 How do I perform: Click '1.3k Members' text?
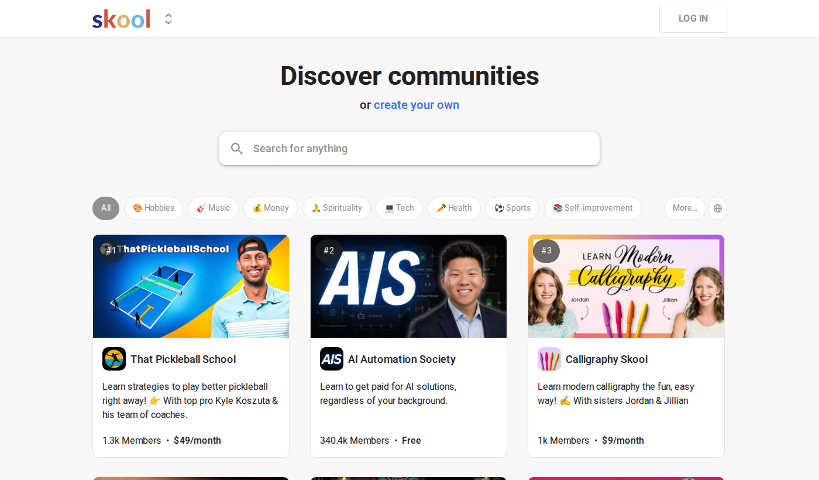[132, 440]
